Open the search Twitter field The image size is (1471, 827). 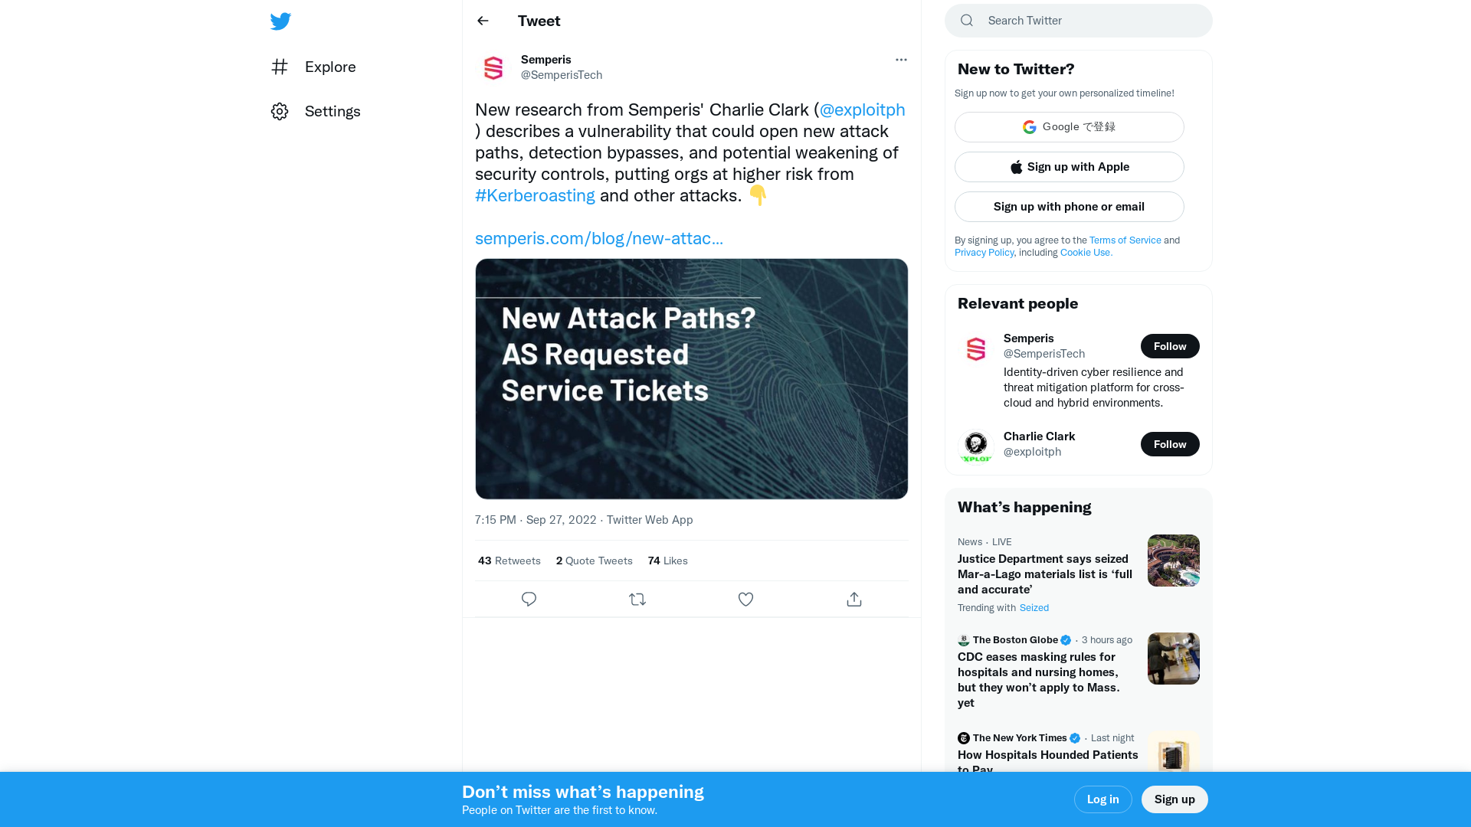tap(1077, 21)
